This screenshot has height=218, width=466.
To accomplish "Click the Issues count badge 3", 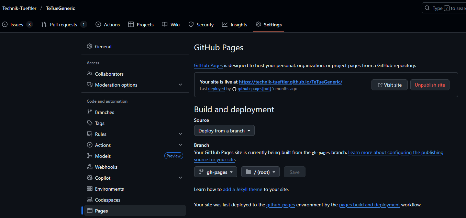I will [30, 25].
